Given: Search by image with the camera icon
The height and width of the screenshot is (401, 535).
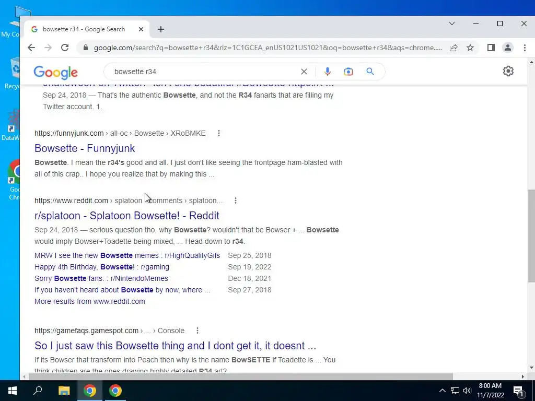Looking at the screenshot, I should point(348,72).
